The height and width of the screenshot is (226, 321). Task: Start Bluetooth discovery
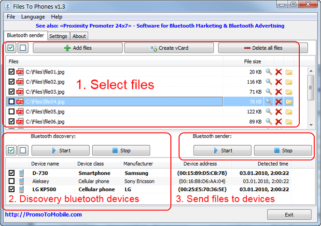[x=60, y=151]
